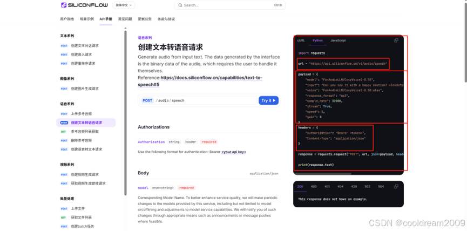
Task: Click the 语音系列 breadcrumb label
Action: 145,38
